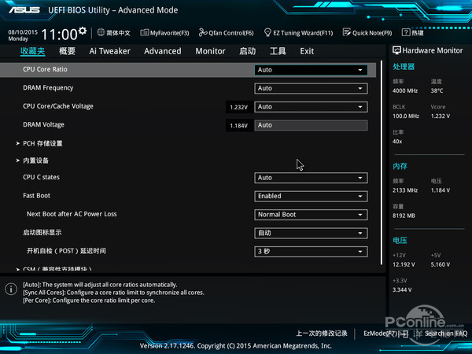
Task: Open the CPU C states dropdown
Action: pyautogui.click(x=311, y=178)
